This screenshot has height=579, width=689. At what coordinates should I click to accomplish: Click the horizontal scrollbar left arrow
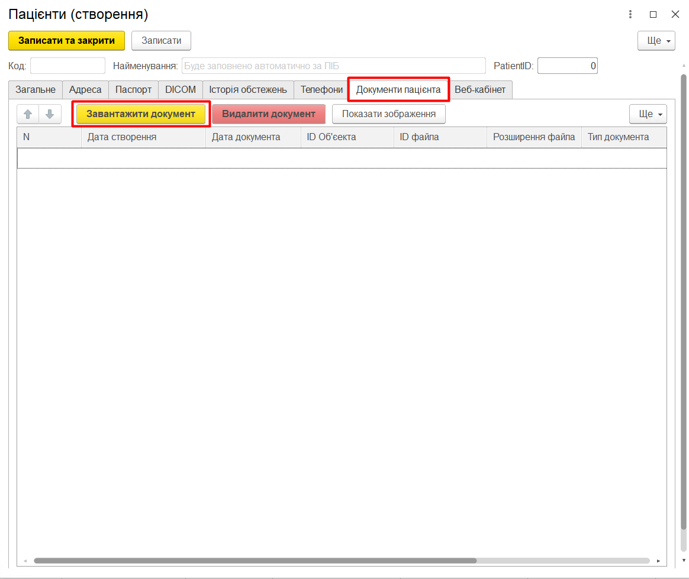coord(25,560)
